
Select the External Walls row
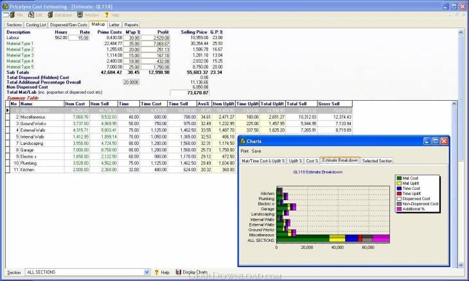179,130
